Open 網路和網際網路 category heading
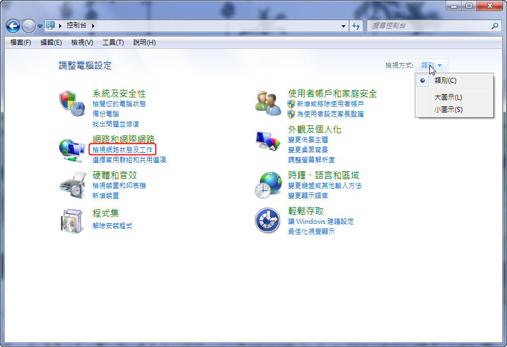Viewport: 507px width, 347px height. 124,139
